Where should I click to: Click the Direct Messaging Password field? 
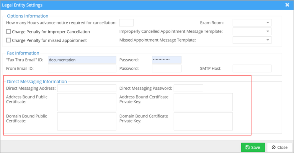tap(188, 88)
